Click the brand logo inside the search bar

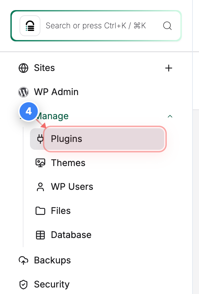click(30, 26)
